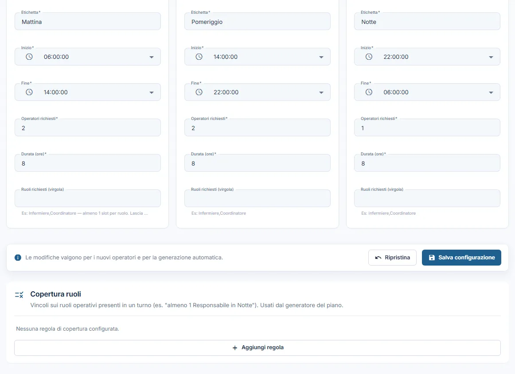Image resolution: width=515 pixels, height=374 pixels.
Task: Click the 'Nessuna regola di copertura configurata.' text
Action: [x=68, y=329]
